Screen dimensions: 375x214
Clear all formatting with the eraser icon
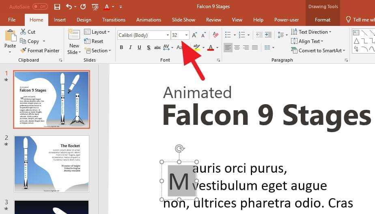click(216, 35)
